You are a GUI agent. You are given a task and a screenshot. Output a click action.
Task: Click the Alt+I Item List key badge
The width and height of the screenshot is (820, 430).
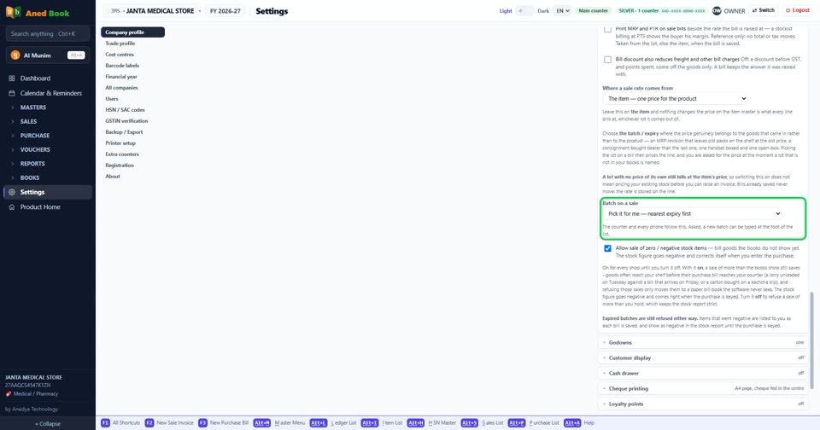(370, 422)
